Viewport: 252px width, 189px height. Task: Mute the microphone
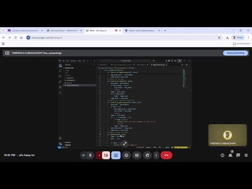click(x=90, y=155)
